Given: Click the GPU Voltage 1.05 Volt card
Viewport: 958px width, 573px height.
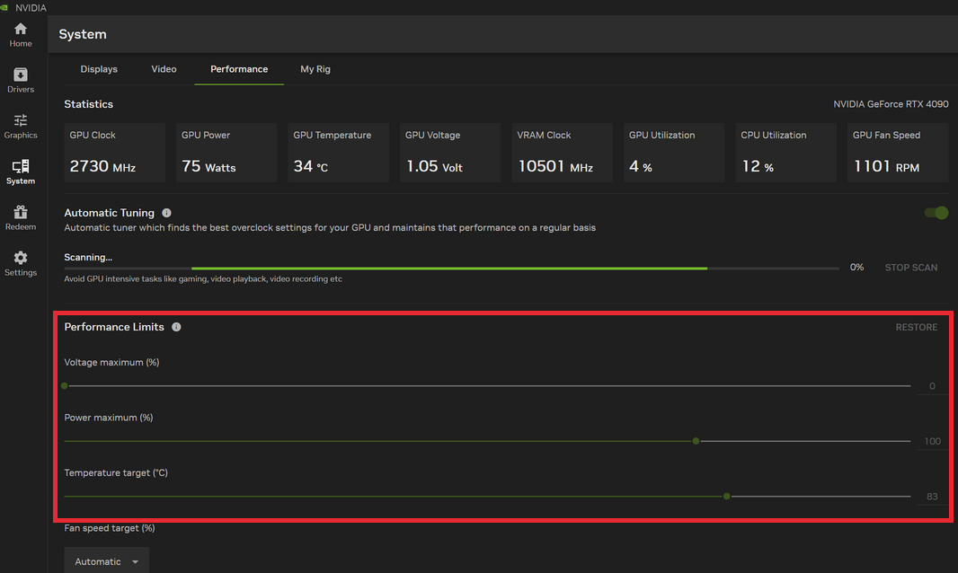Looking at the screenshot, I should [x=449, y=153].
